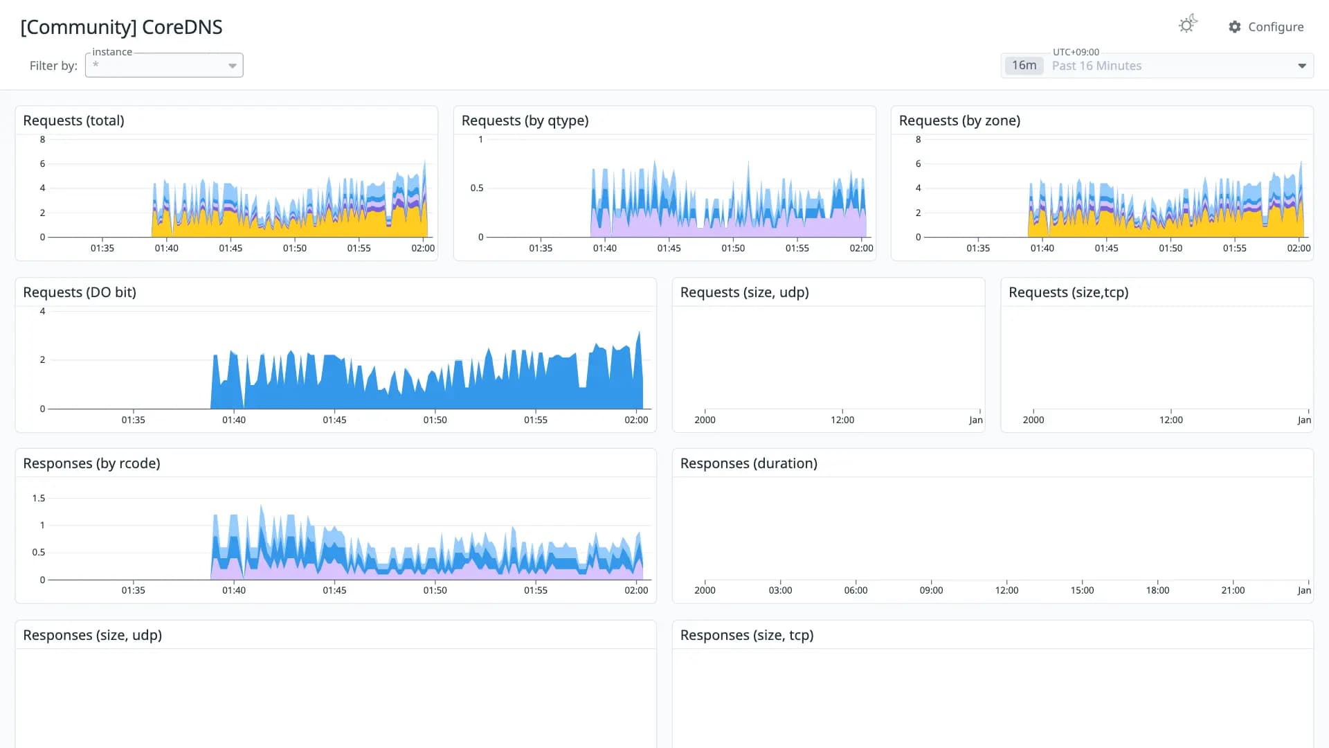Open the instance filter dropdown

(164, 65)
